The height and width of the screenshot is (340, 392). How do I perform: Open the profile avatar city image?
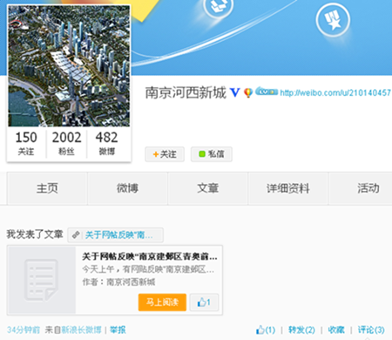point(69,65)
